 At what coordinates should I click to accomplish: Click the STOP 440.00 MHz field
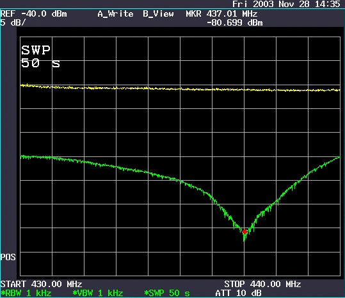262,284
